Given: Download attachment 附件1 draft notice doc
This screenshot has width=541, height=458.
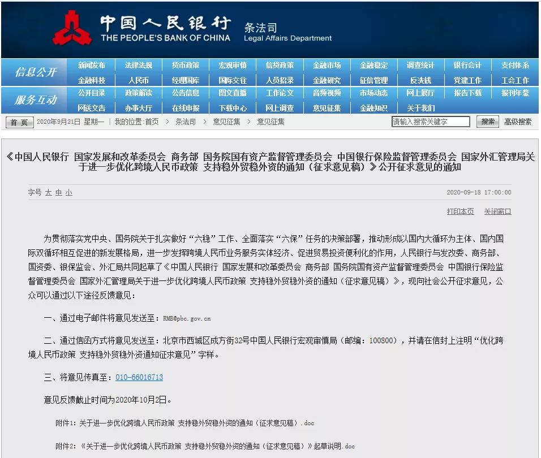Looking at the screenshot, I should click(184, 423).
